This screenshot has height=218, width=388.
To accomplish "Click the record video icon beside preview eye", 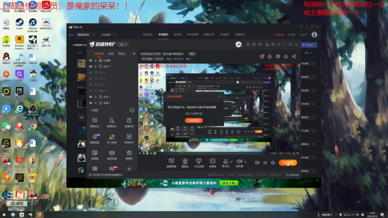I will 257,163.
